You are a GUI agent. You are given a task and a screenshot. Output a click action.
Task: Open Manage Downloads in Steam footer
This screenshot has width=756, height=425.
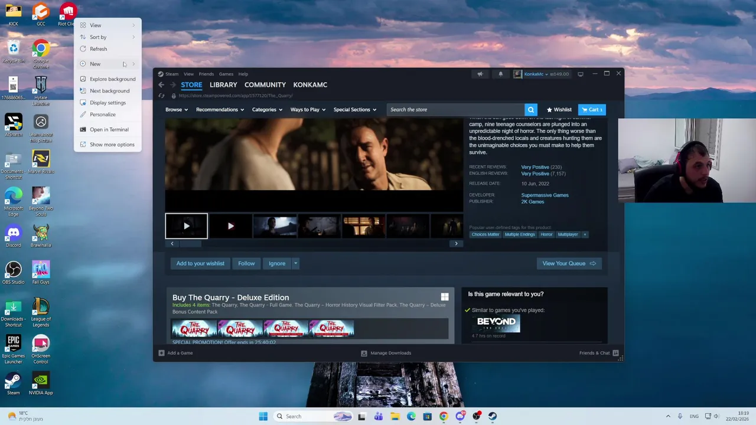point(386,353)
